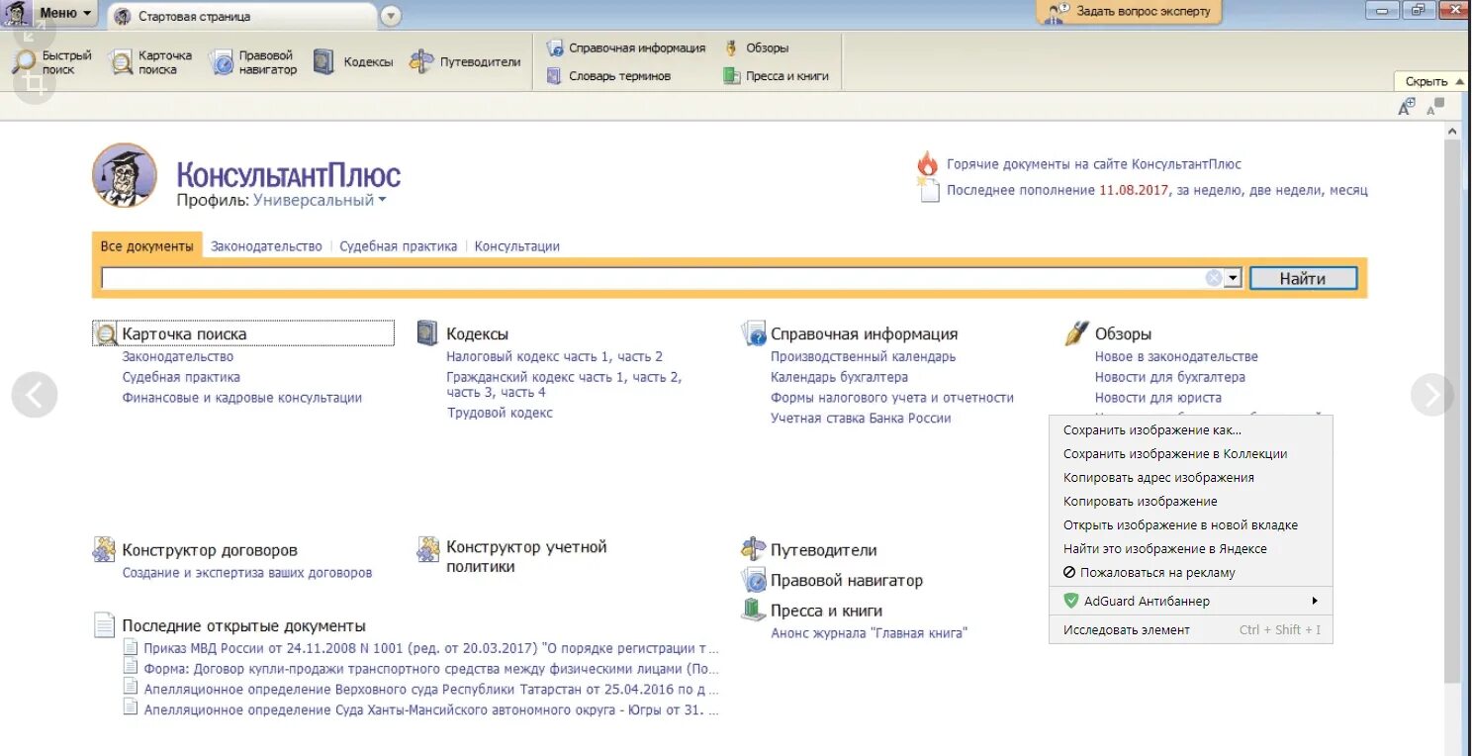Click the 11.08.2017 update date link
Screen dimensions: 1472x756
coord(1134,190)
